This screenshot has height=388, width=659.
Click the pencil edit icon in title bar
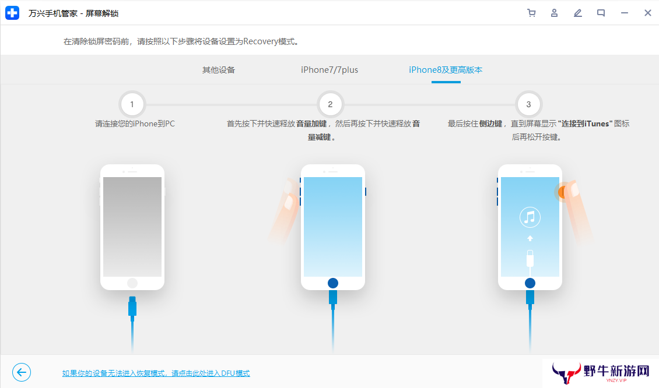(x=578, y=13)
